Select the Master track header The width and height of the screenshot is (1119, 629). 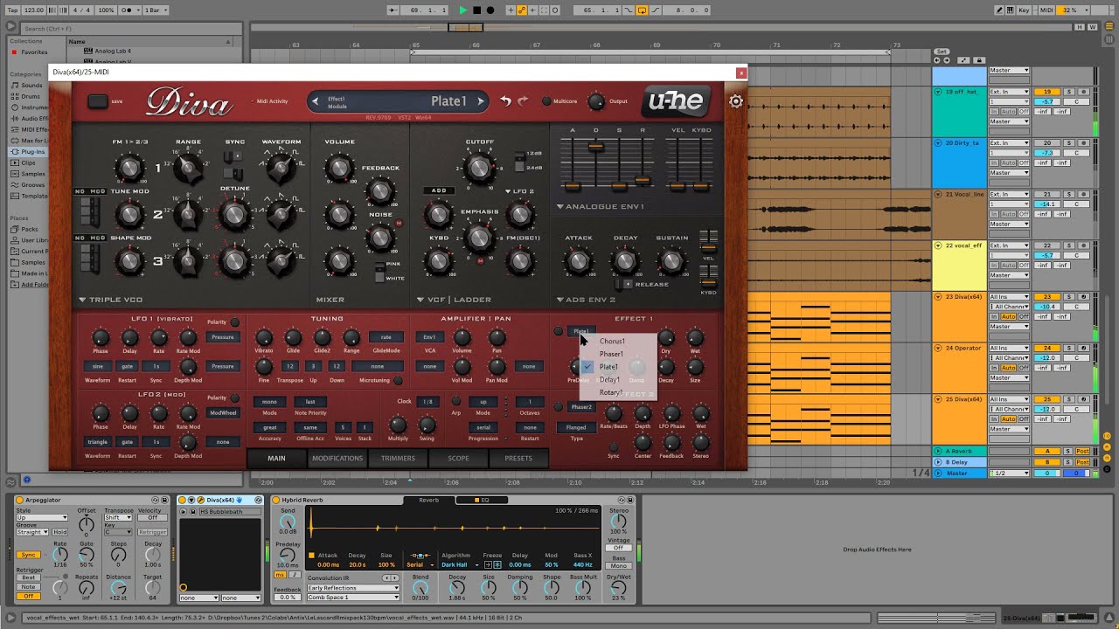click(958, 473)
